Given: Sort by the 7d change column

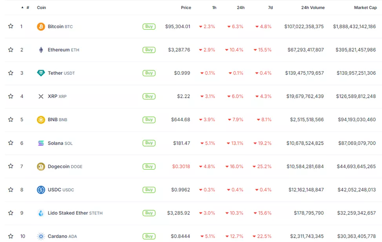Looking at the screenshot, I should 270,7.
